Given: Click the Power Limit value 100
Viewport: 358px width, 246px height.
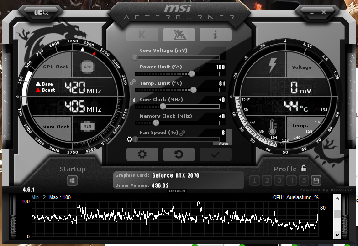Looking at the screenshot, I should (220, 67).
